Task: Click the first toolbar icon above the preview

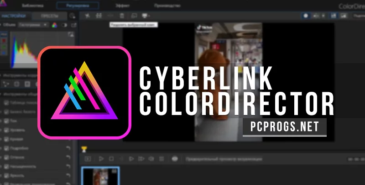Action: point(87,16)
